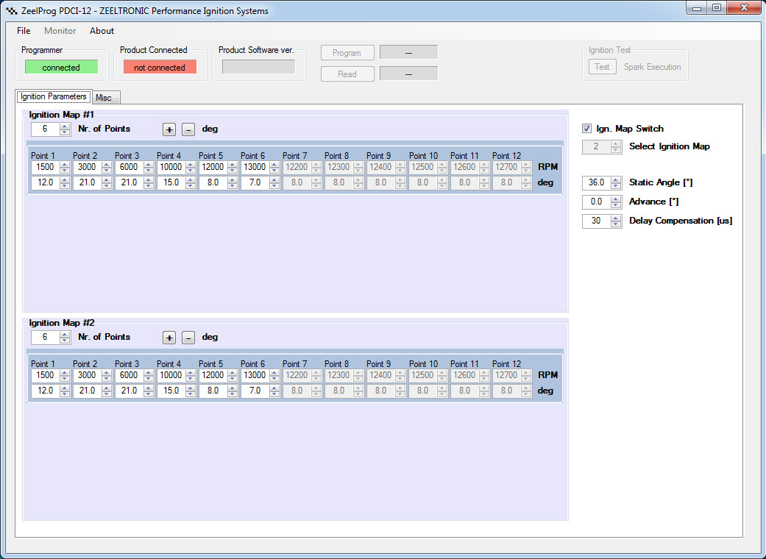Increase Map #1 Nr. of Points spinner
The width and height of the screenshot is (766, 559).
click(65, 126)
